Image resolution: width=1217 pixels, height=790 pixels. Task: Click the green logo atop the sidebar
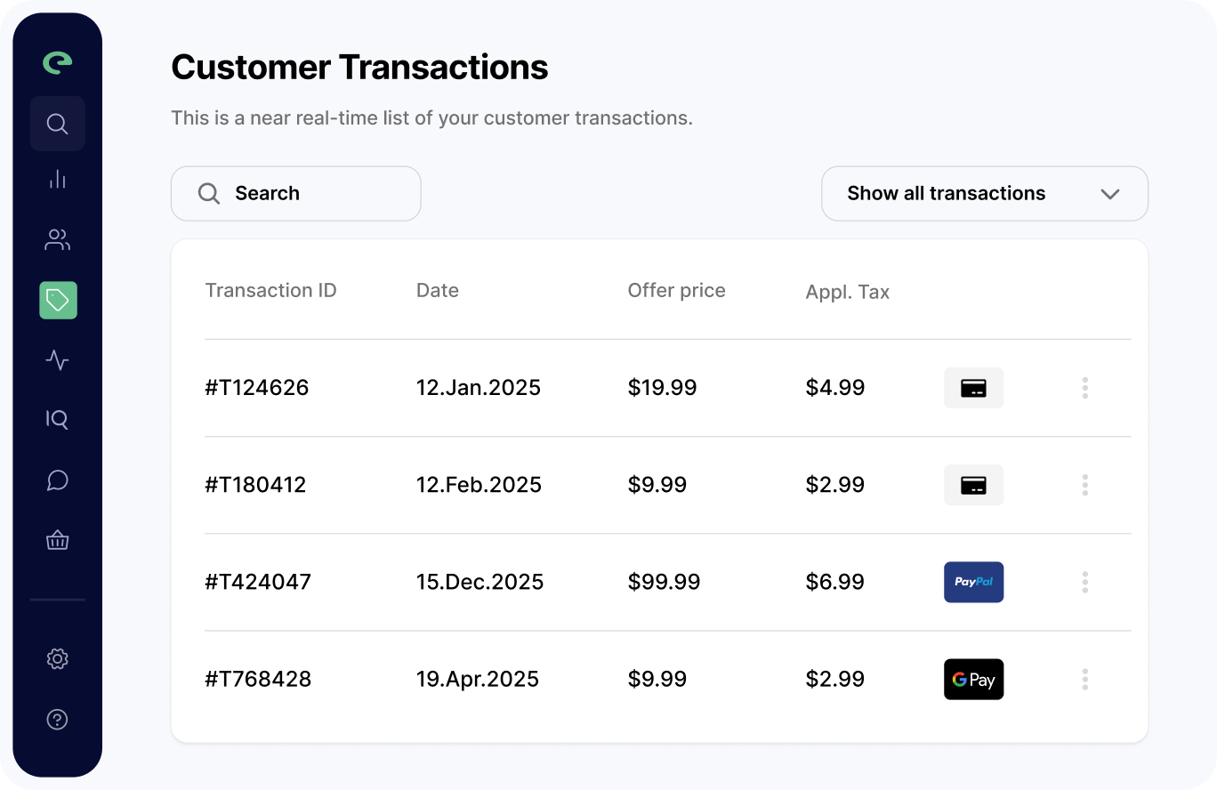(57, 62)
